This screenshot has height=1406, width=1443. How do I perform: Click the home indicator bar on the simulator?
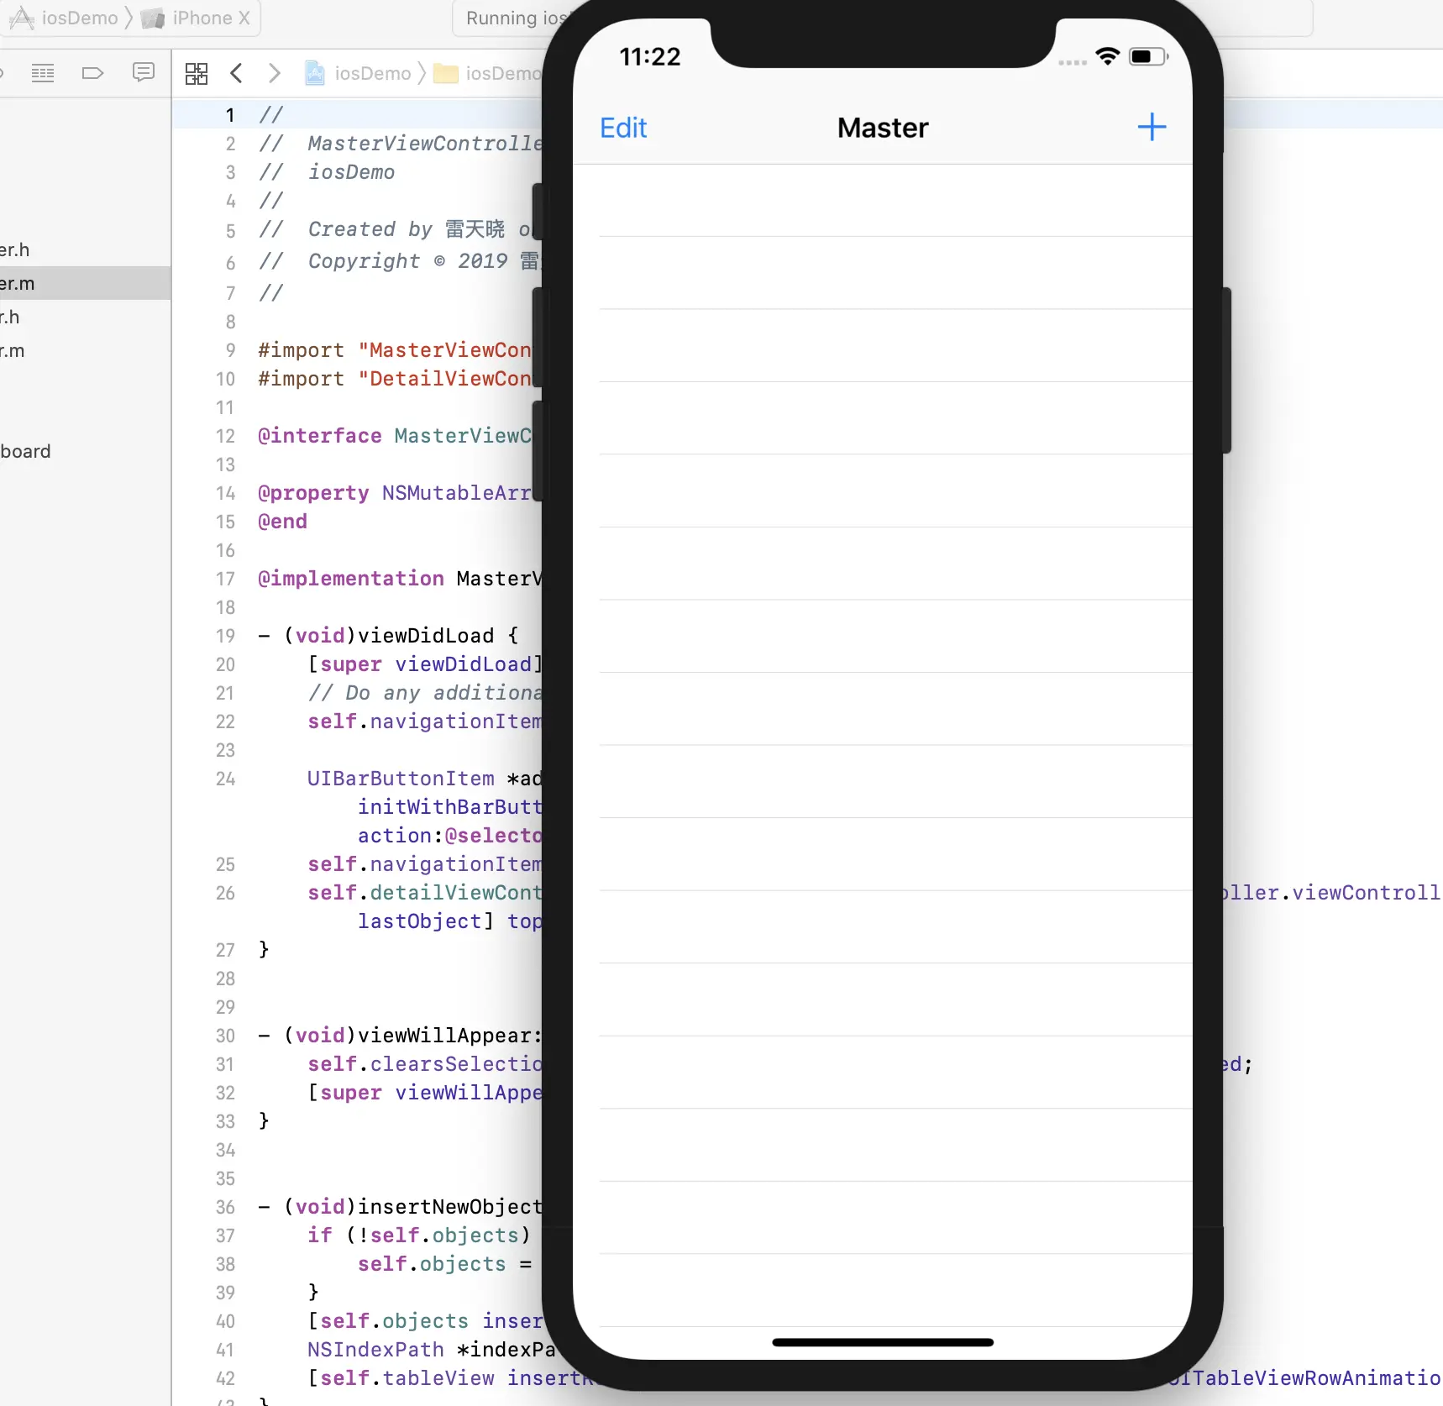point(883,1342)
